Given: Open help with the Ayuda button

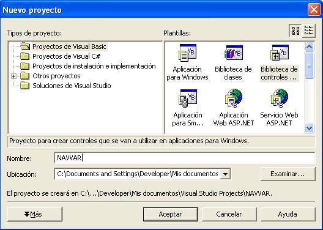Looking at the screenshot, I should [288, 214].
